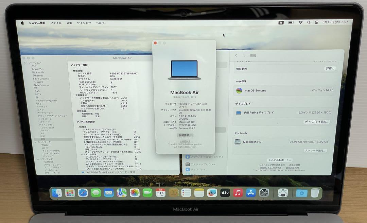Launch the Music app from the Dock
Image resolution: width=367 pixels, height=223 pixels.
(238, 193)
